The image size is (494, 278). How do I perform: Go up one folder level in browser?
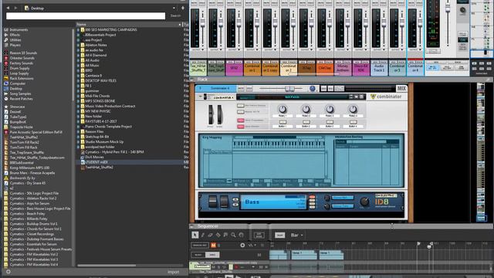[183, 8]
